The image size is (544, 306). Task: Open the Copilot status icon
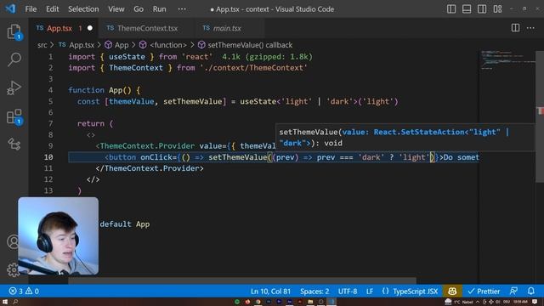click(x=452, y=291)
